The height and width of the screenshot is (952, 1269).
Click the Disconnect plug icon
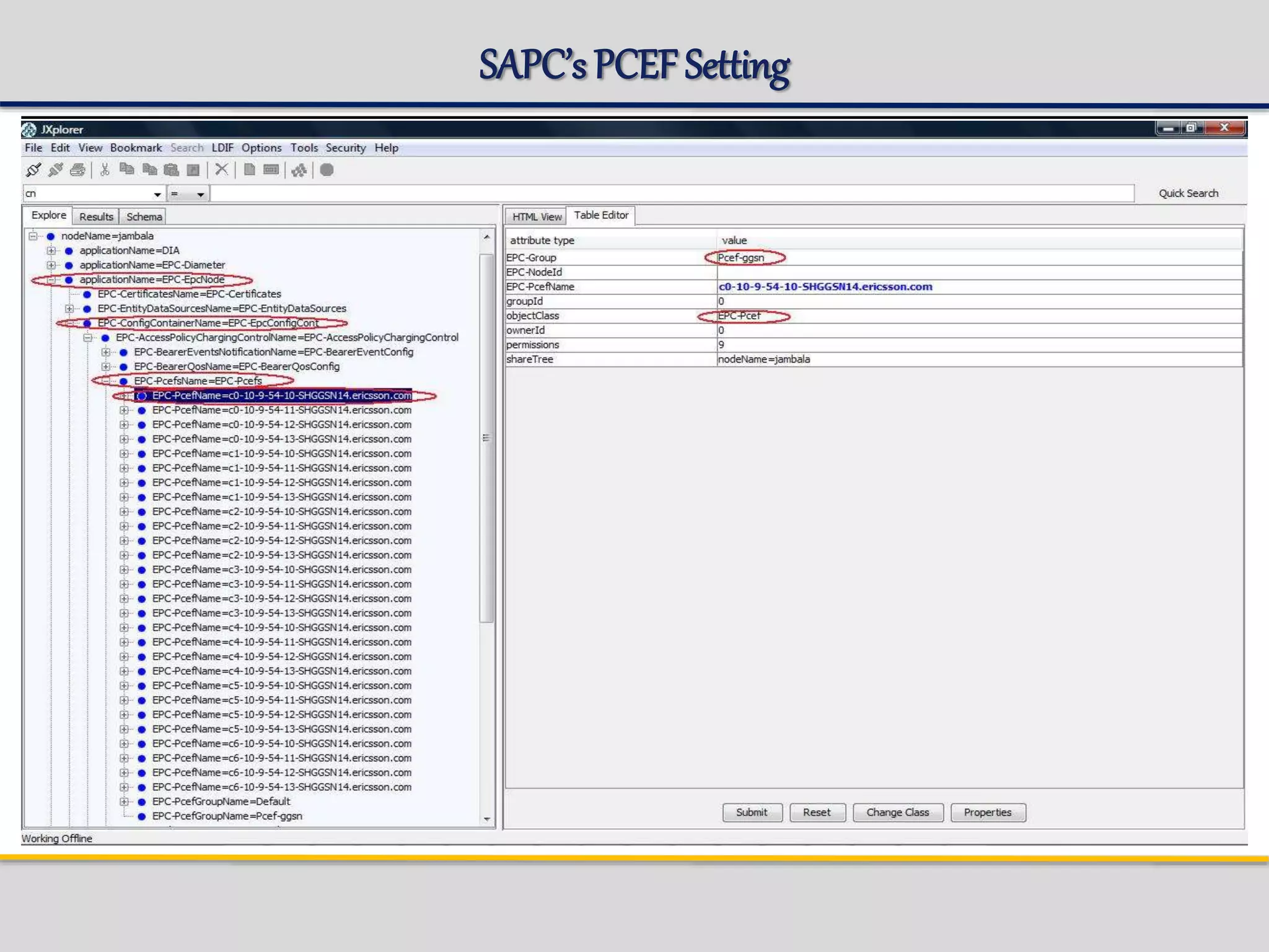pyautogui.click(x=56, y=170)
